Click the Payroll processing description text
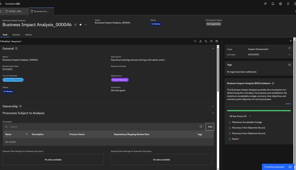 (x=138, y=60)
